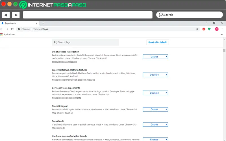The width and height of the screenshot is (226, 141).
Task: Expand the Focus Mode setting dropdown
Action: [x=155, y=124]
